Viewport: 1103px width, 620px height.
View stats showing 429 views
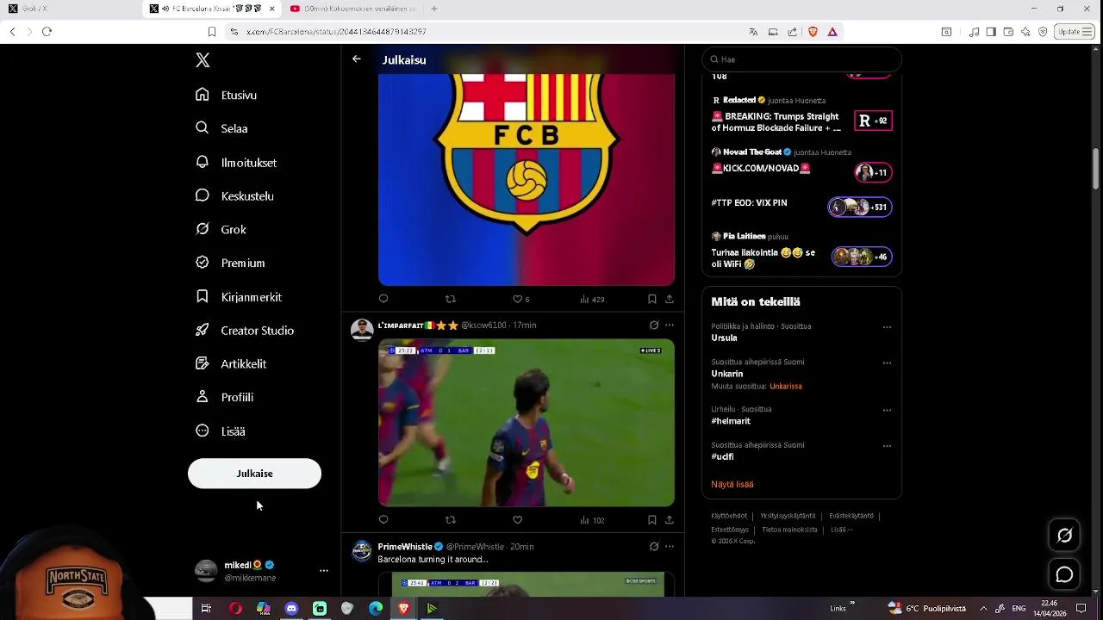(x=592, y=299)
